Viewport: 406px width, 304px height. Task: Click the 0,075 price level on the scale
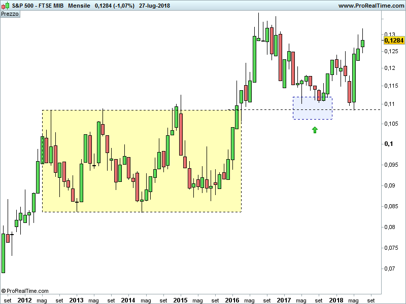(391, 248)
